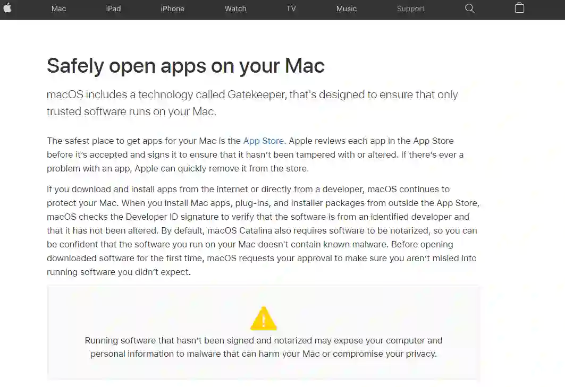
Task: Click the word Gatekeeper in the subtitle
Action: 256,94
